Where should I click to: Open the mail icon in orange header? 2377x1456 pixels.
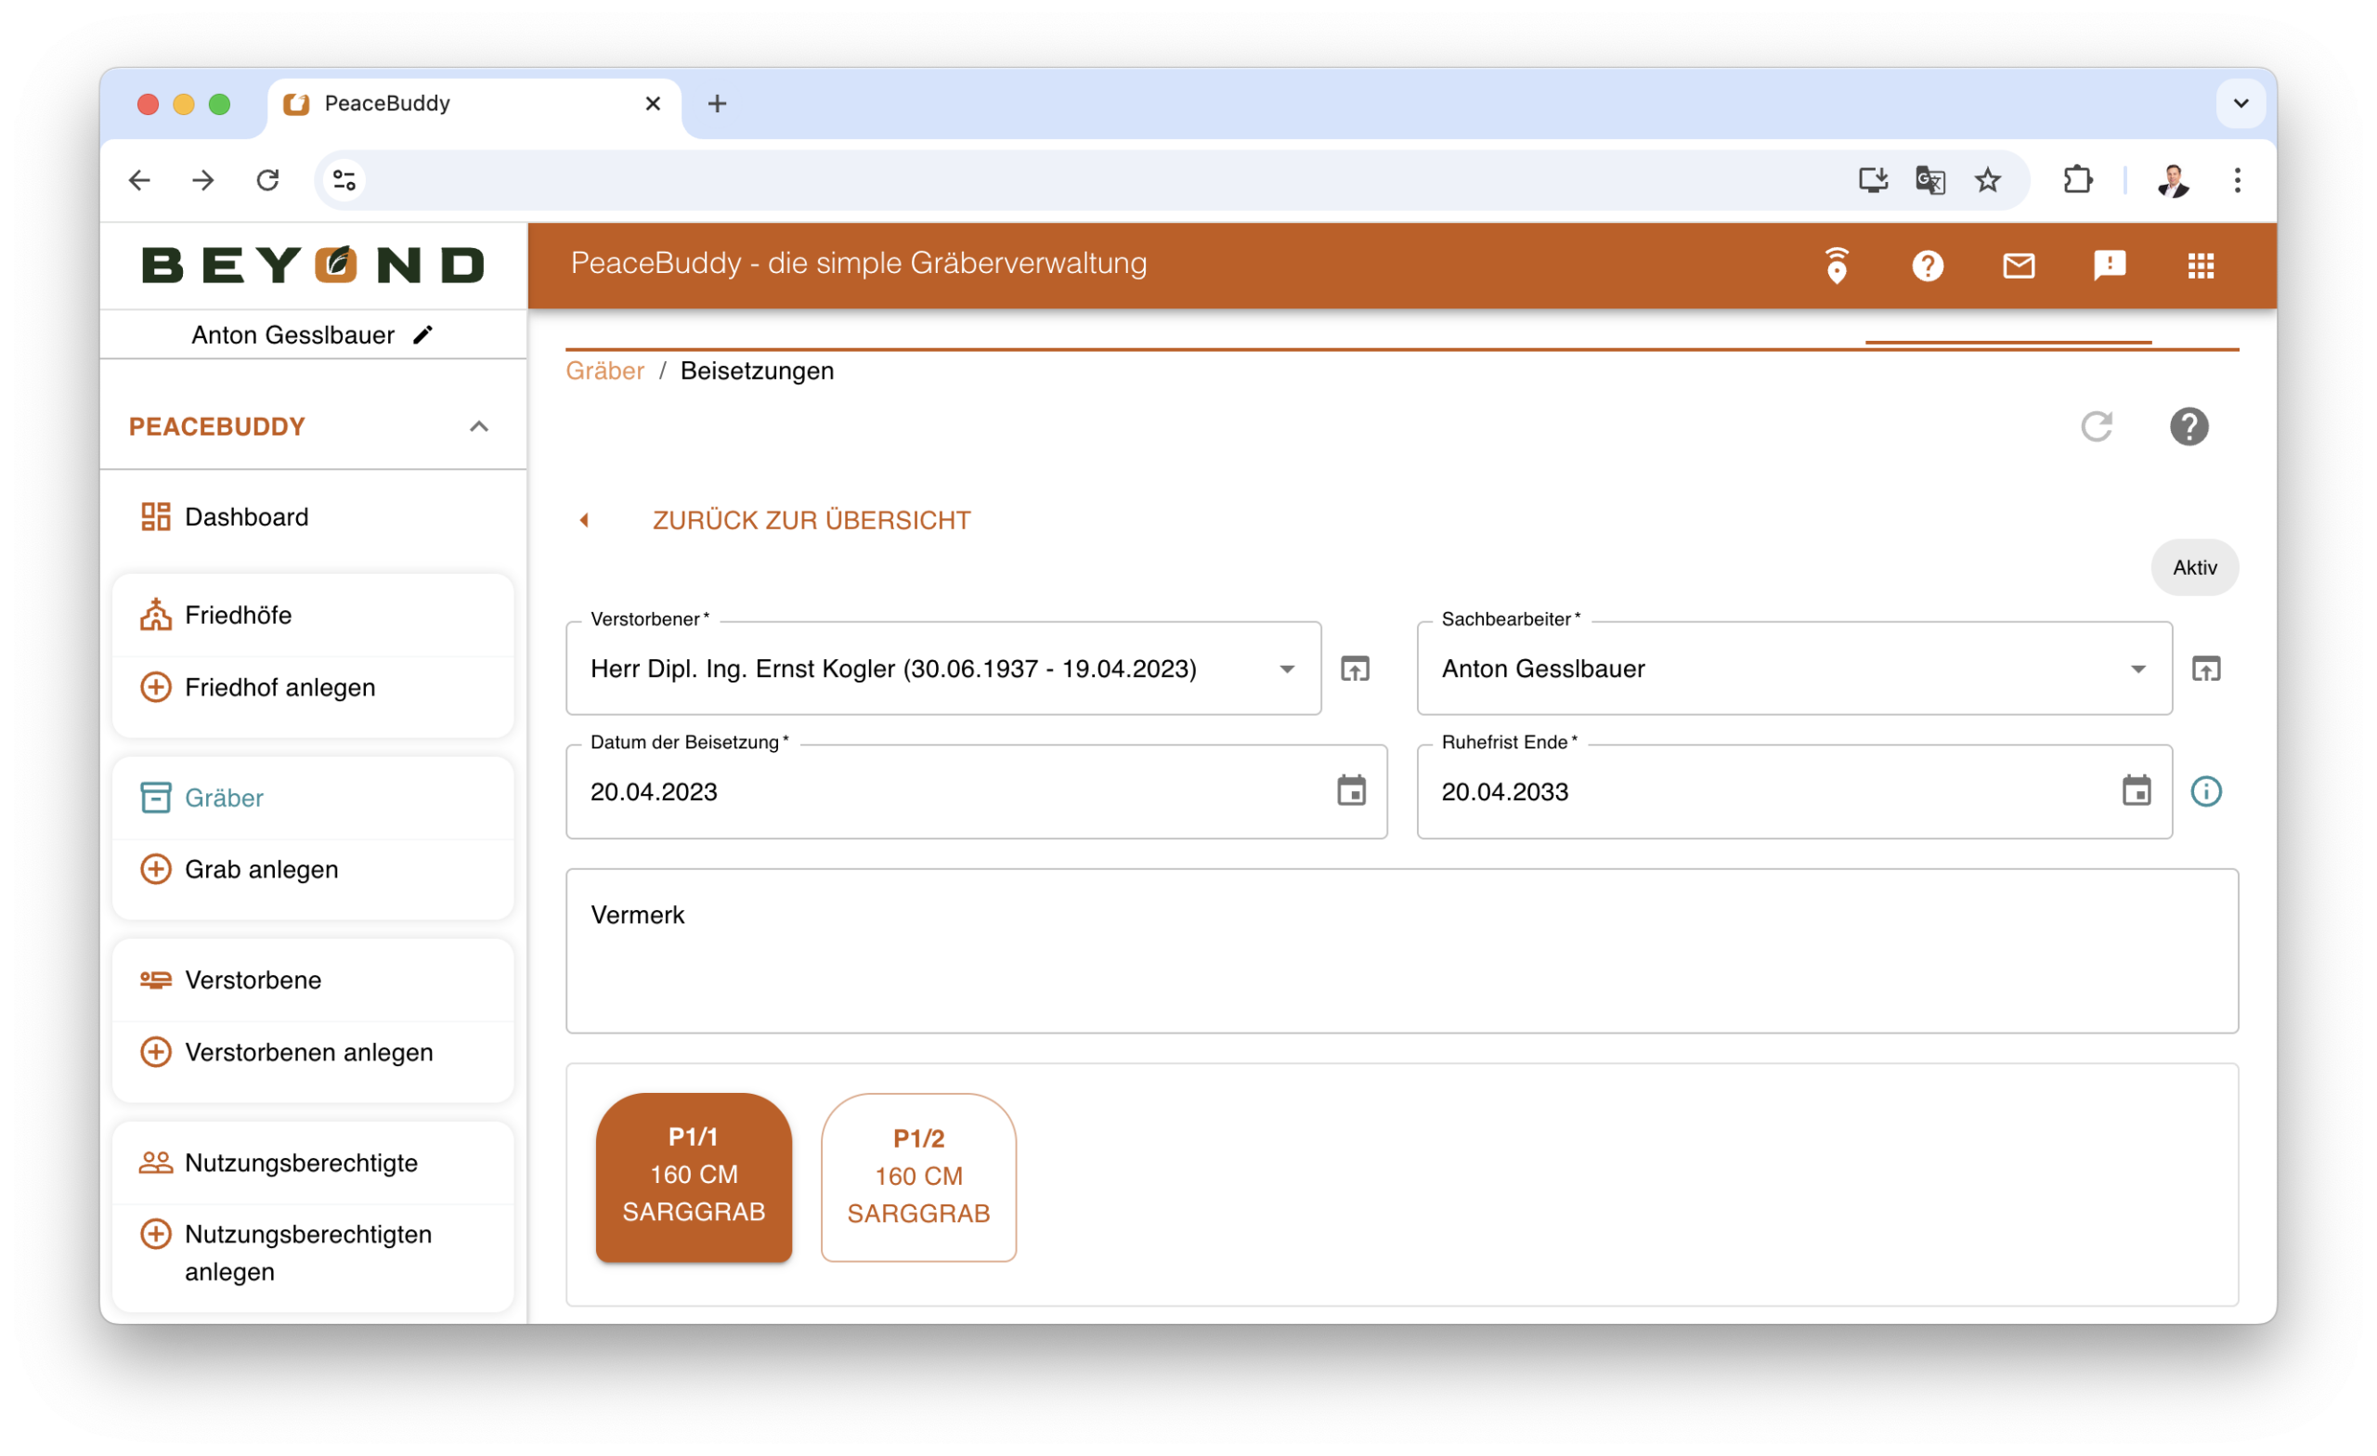(2019, 266)
